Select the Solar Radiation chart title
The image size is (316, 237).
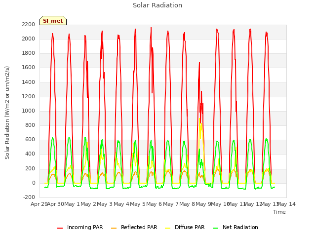[158, 5]
